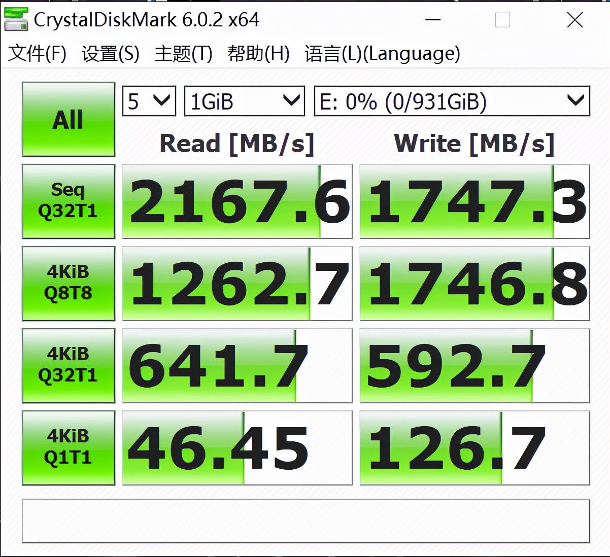Run the 4KiB Q8T8 benchmark
This screenshot has width=610, height=557.
pyautogui.click(x=68, y=284)
